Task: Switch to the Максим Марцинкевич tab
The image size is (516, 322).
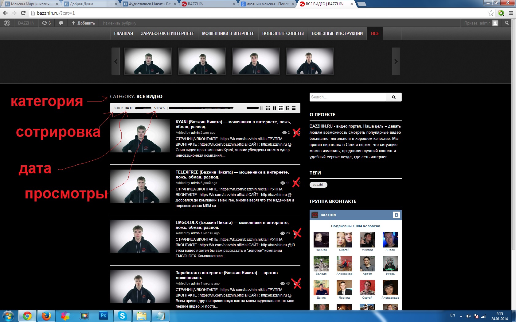Action: [x=30, y=4]
